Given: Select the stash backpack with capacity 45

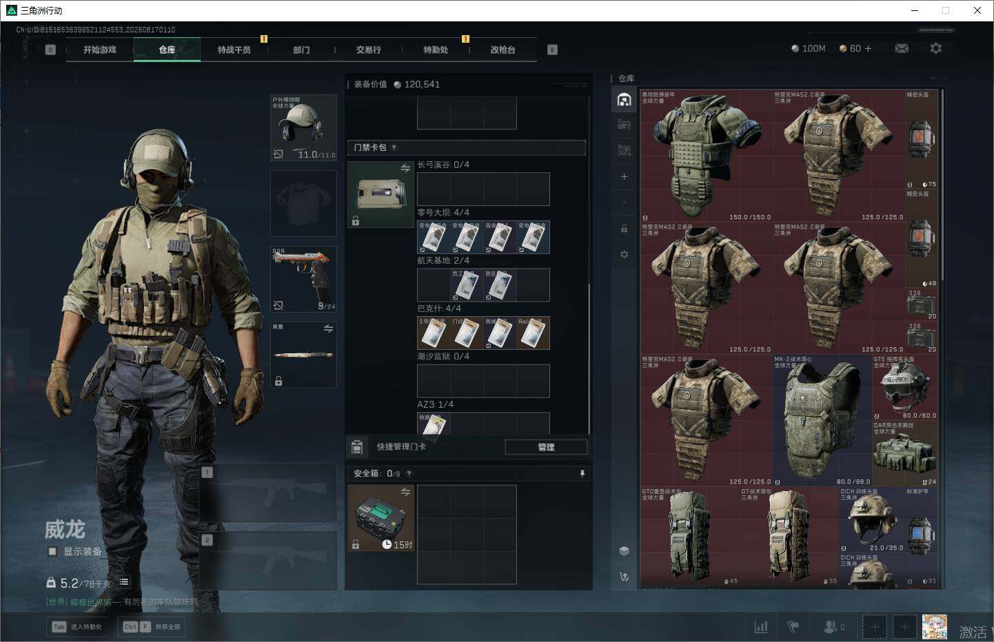Looking at the screenshot, I should 690,537.
